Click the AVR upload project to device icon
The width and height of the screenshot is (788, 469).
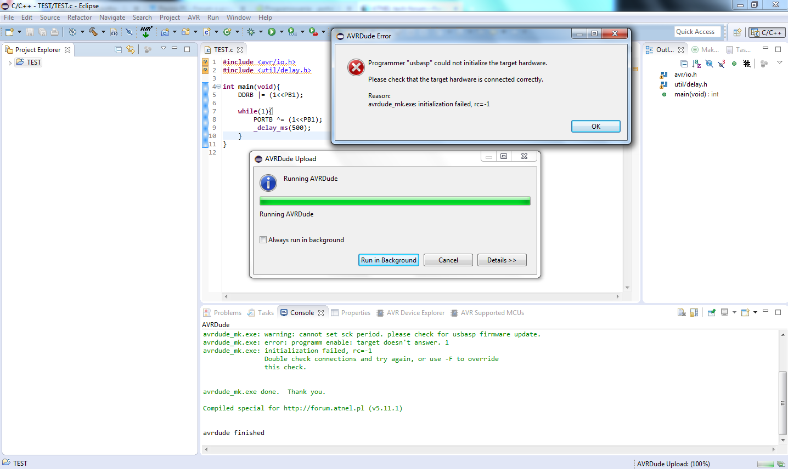pyautogui.click(x=146, y=32)
